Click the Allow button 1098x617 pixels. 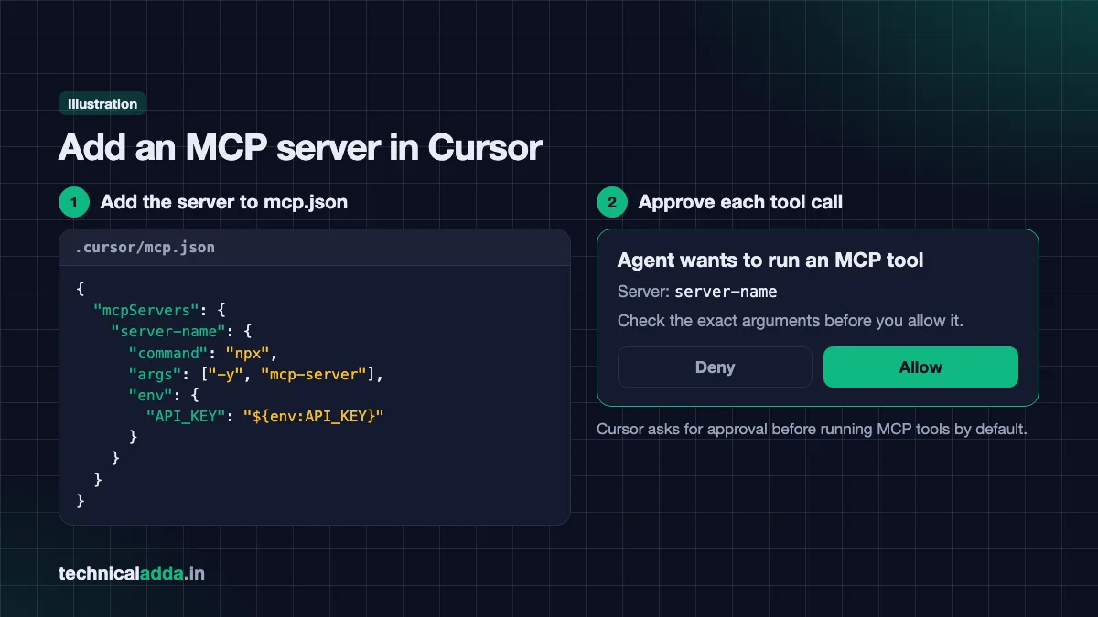point(920,367)
